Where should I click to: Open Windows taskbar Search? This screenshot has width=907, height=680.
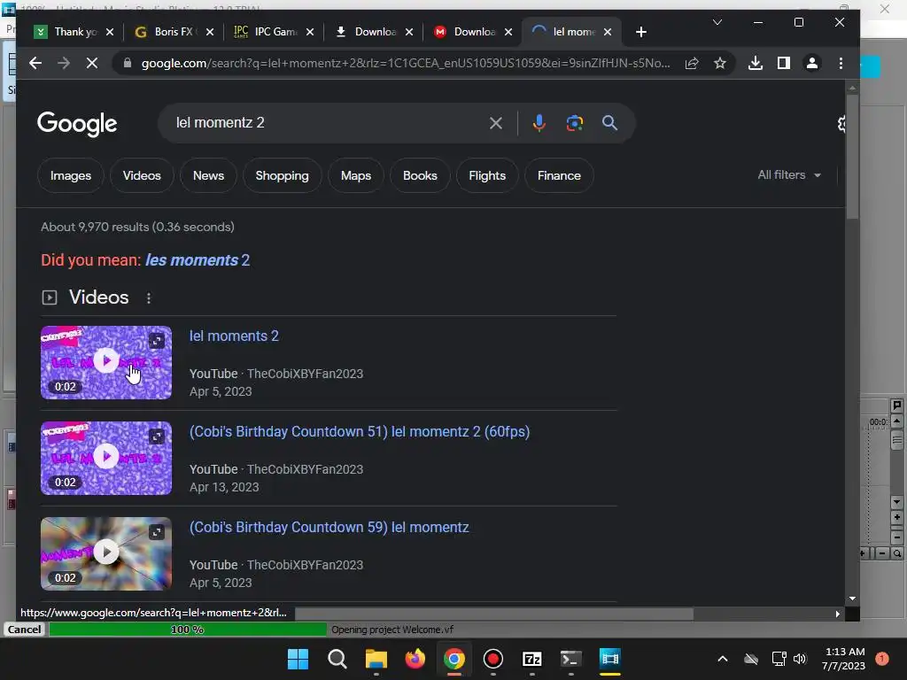[337, 659]
